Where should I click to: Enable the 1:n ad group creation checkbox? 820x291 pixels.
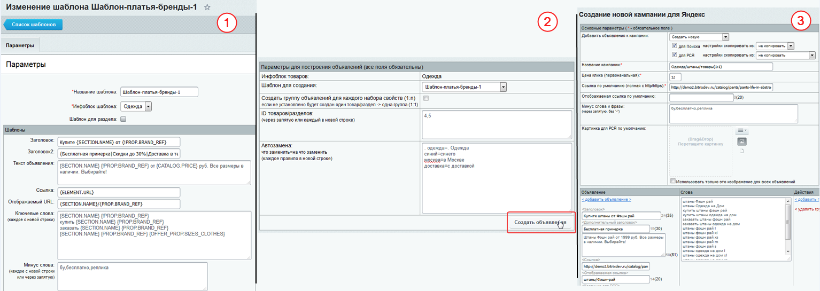(x=426, y=99)
